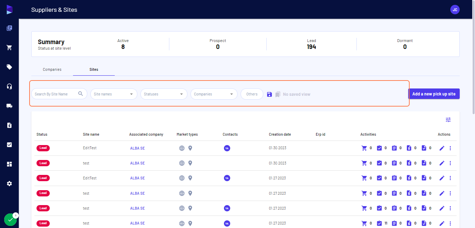The height and width of the screenshot is (228, 475).
Task: Click globe icon in test 01.30.2023 row
Action: tap(182, 163)
